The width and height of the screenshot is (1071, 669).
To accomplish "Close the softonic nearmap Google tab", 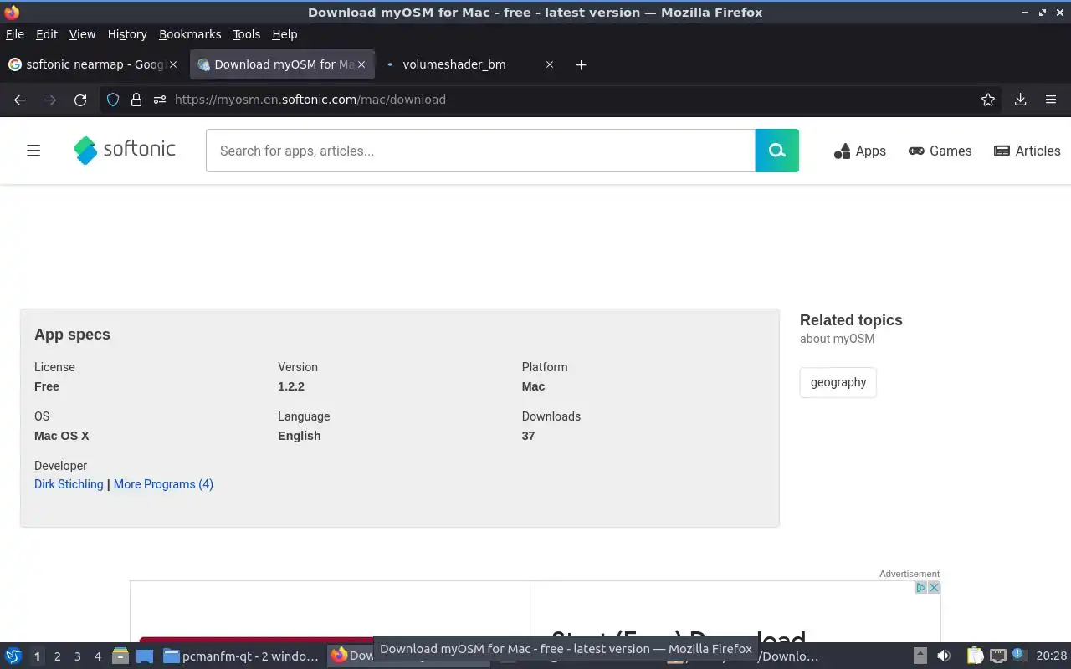I will (x=173, y=64).
